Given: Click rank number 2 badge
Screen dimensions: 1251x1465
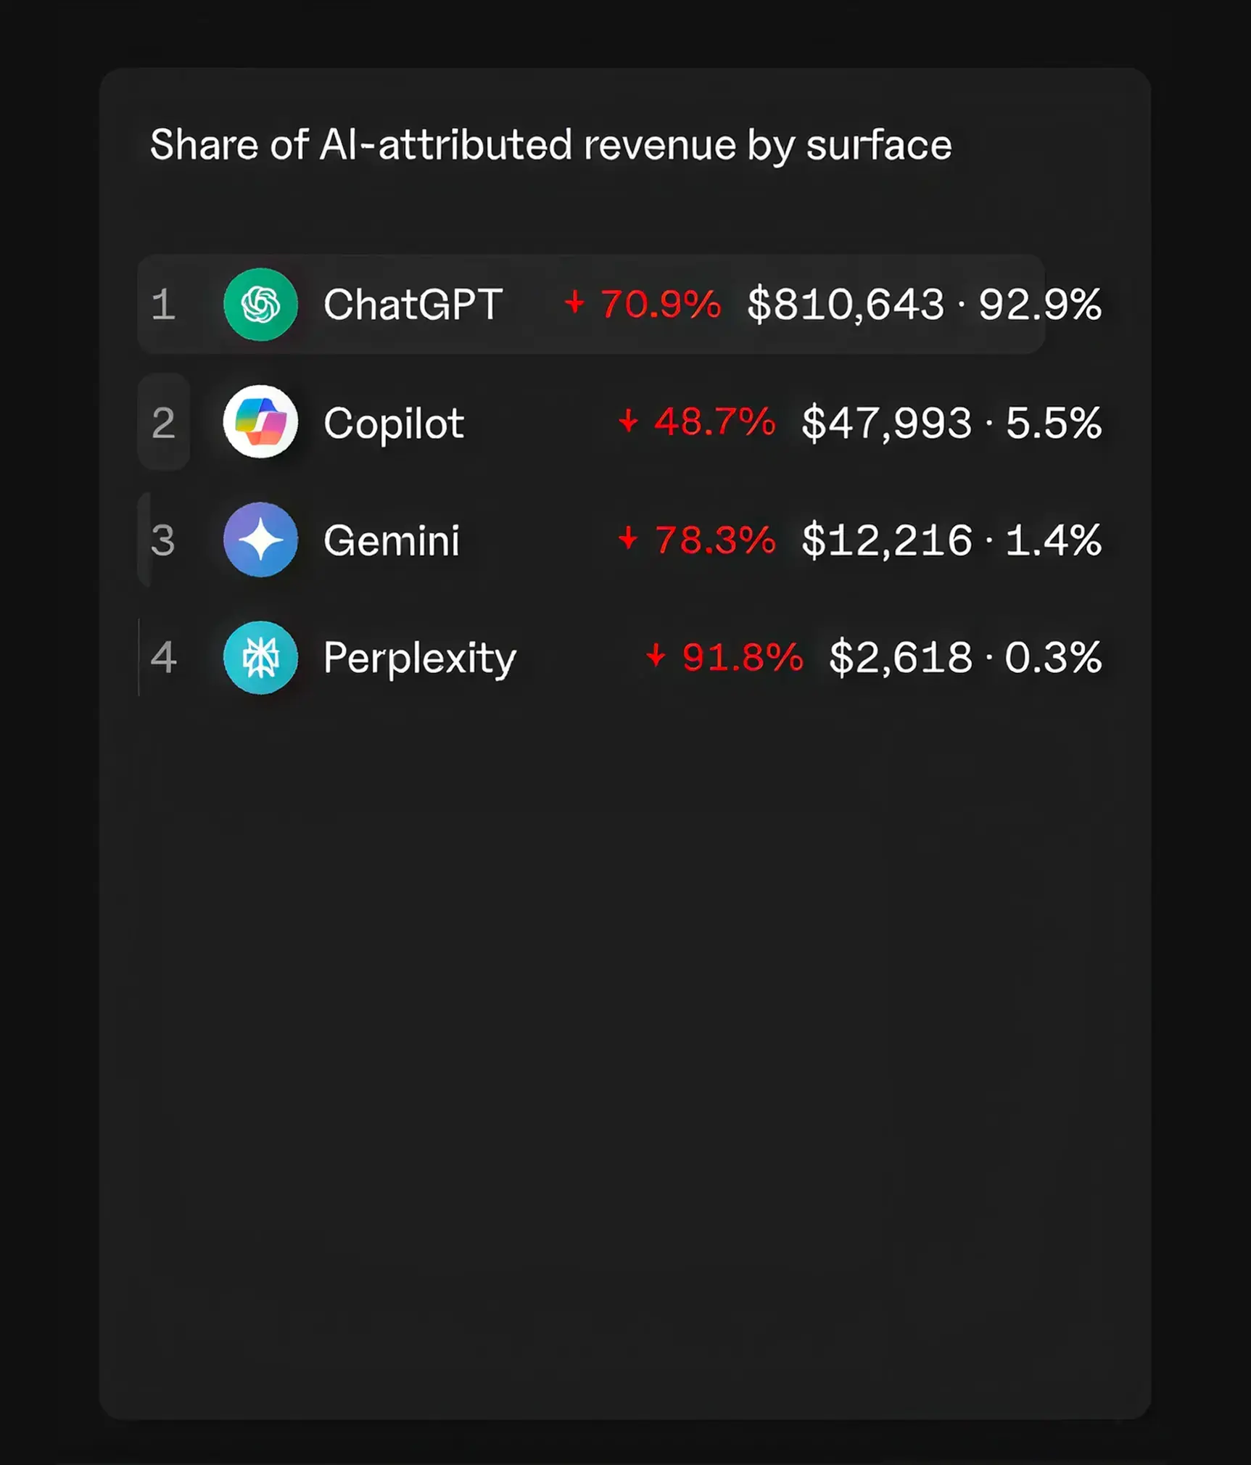Looking at the screenshot, I should click(x=164, y=422).
